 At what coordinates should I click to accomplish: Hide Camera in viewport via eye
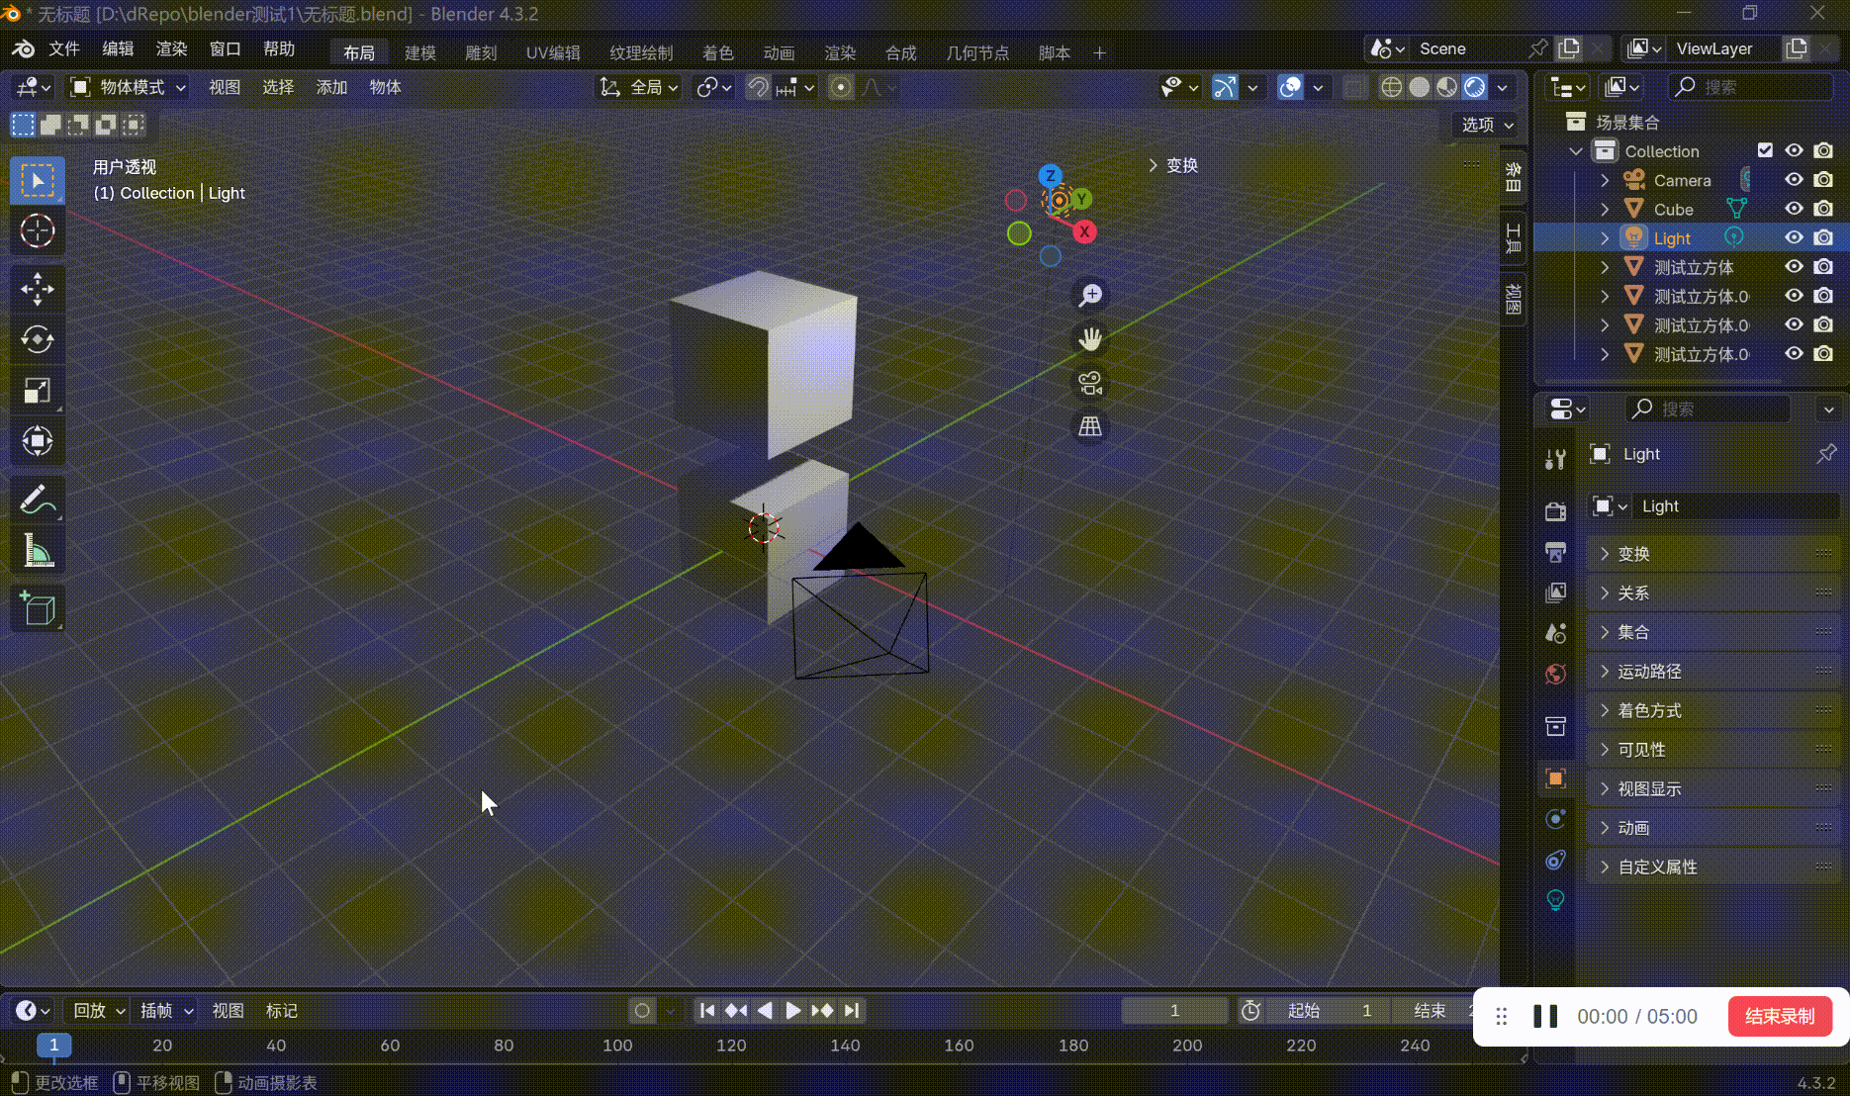coord(1794,180)
